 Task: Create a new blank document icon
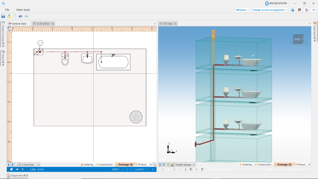[x=14, y=16]
